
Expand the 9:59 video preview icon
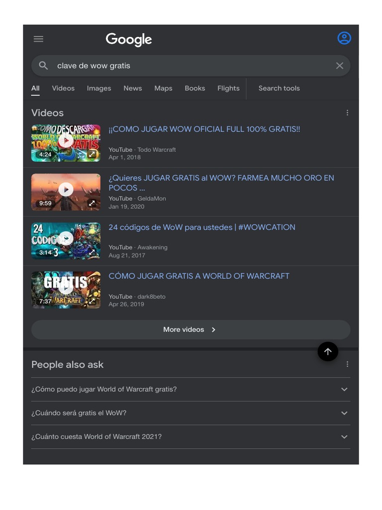tap(92, 203)
